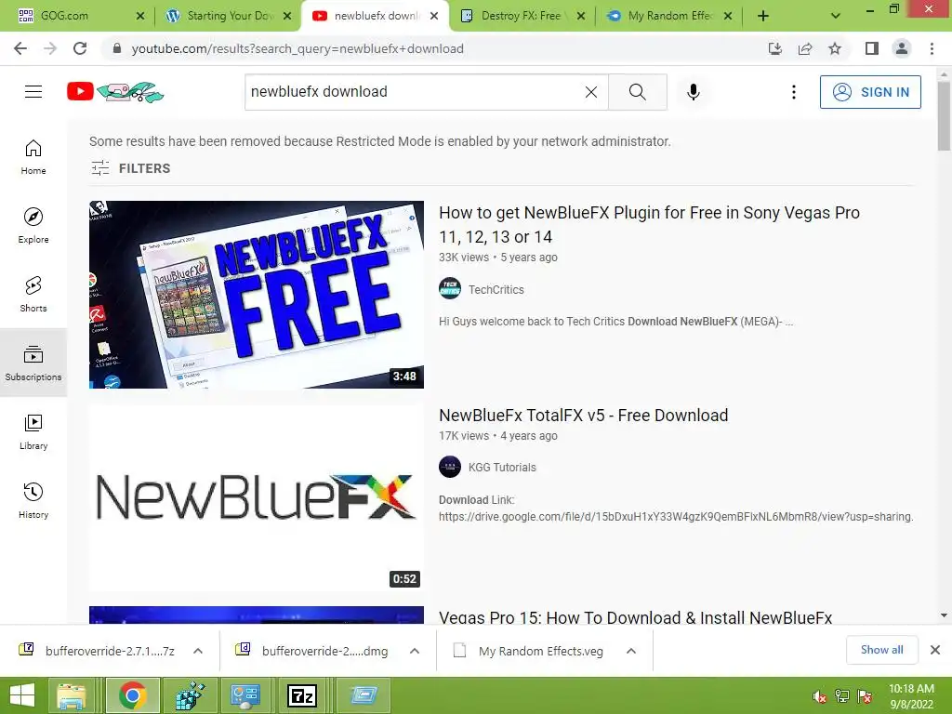The image size is (952, 714).
Task: Open NewBlueFx TotalFX v5 Free Download title
Action: click(584, 416)
